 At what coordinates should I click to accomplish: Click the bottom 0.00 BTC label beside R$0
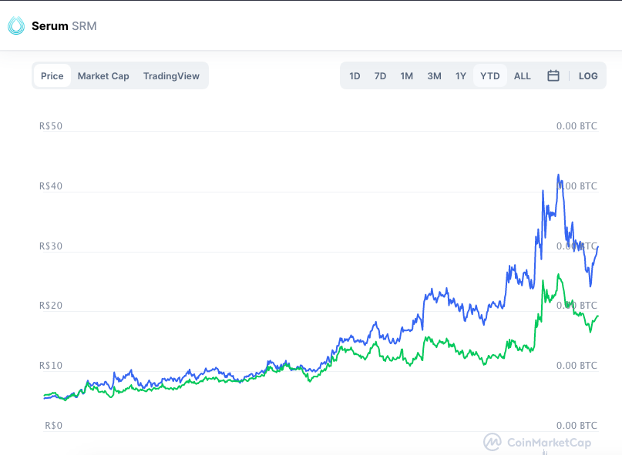tap(577, 425)
